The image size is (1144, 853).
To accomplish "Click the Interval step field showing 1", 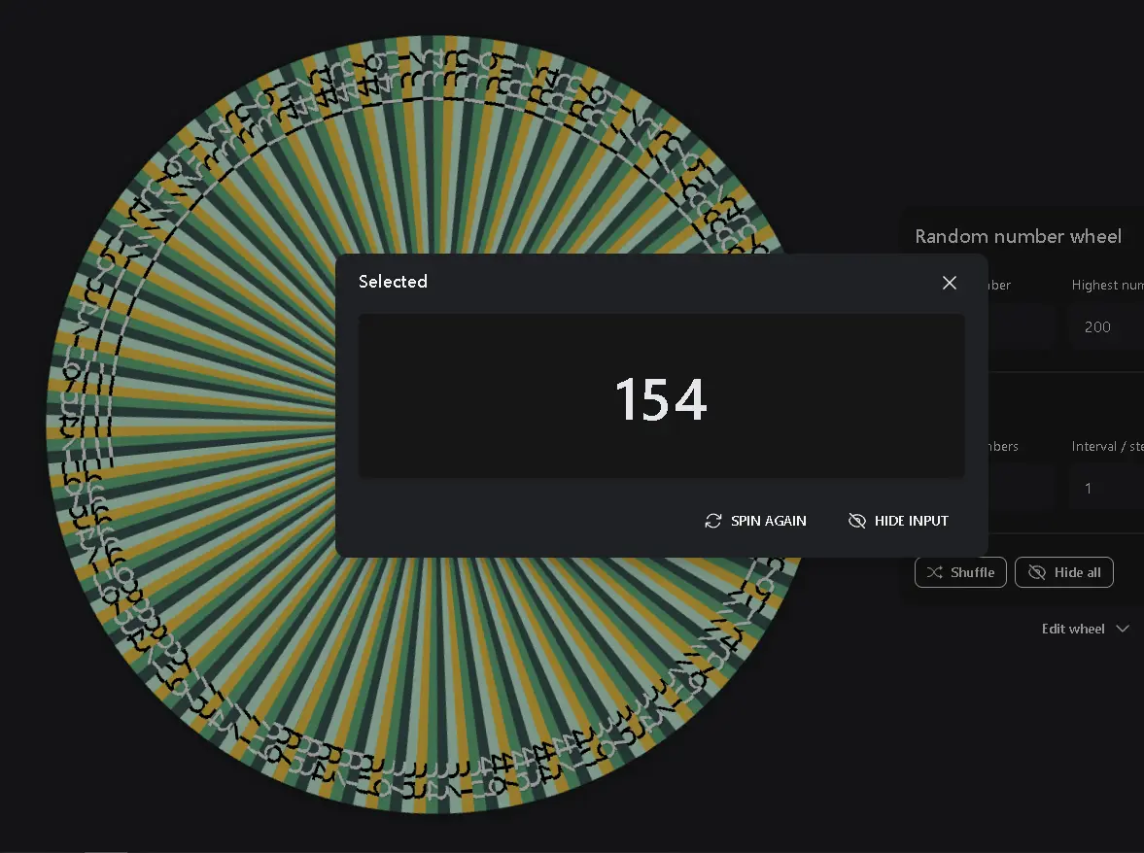I will click(x=1106, y=488).
